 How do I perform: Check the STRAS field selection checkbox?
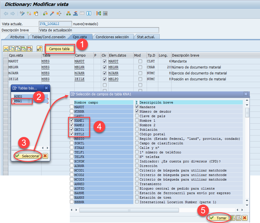tap(71, 147)
